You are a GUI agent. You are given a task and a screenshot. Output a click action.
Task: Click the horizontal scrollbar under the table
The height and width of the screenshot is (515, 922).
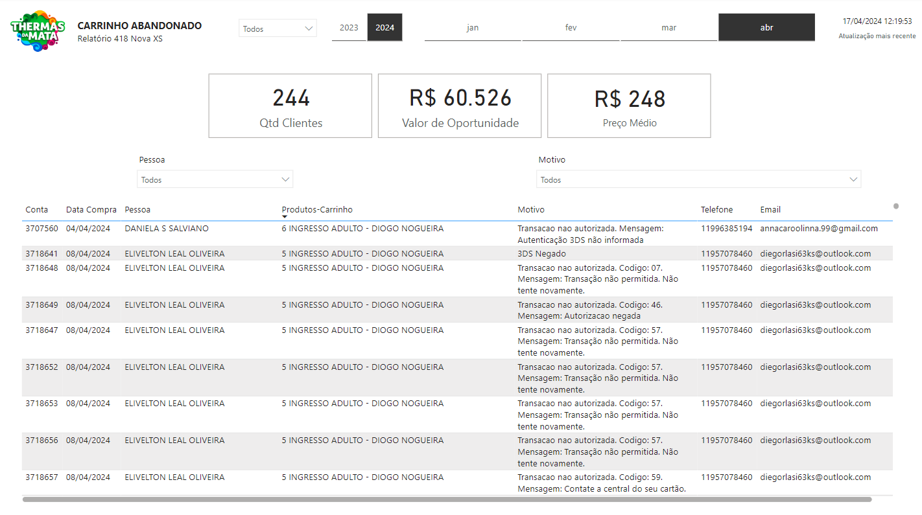447,499
